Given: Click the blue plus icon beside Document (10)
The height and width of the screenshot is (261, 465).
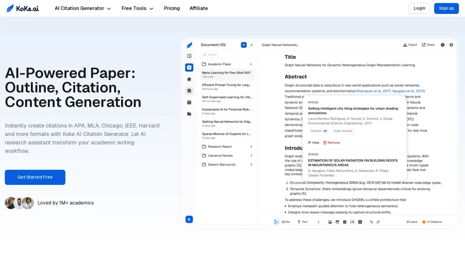Looking at the screenshot, I should [244, 45].
